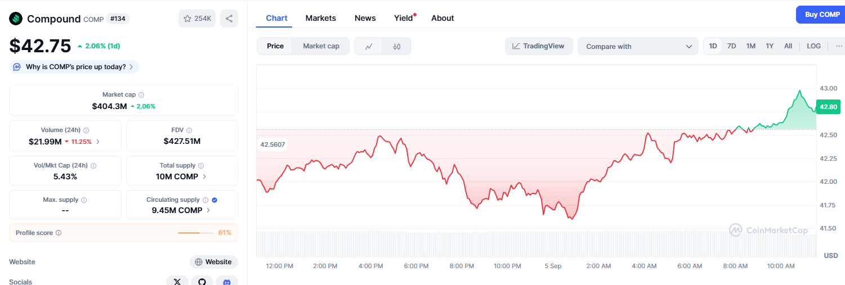Open FDV info icon

coord(189,130)
